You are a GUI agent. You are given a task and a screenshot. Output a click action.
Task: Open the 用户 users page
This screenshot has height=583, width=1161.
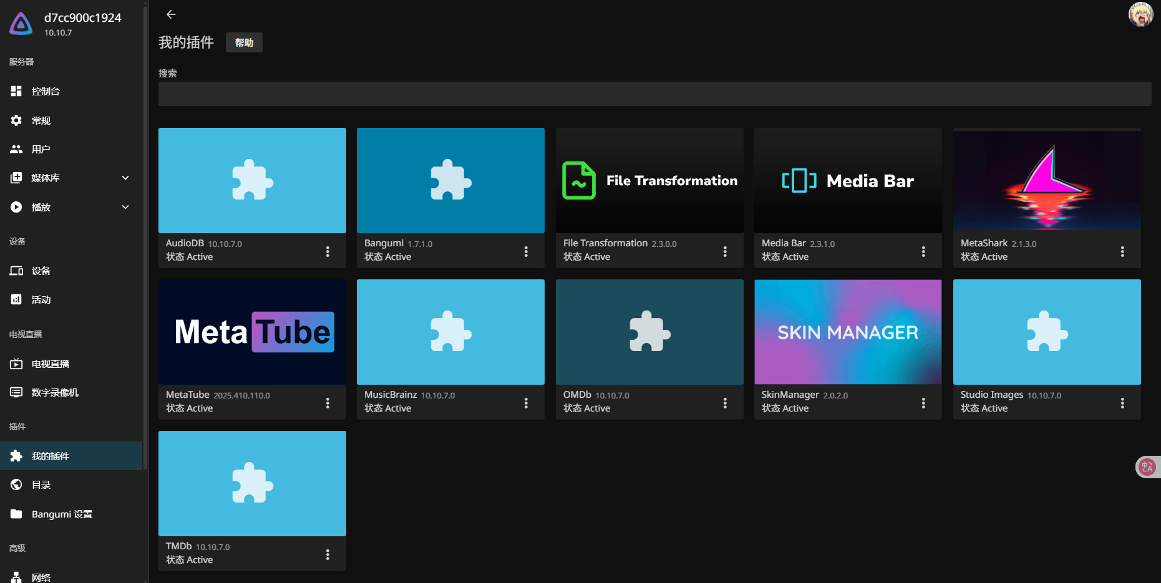41,149
